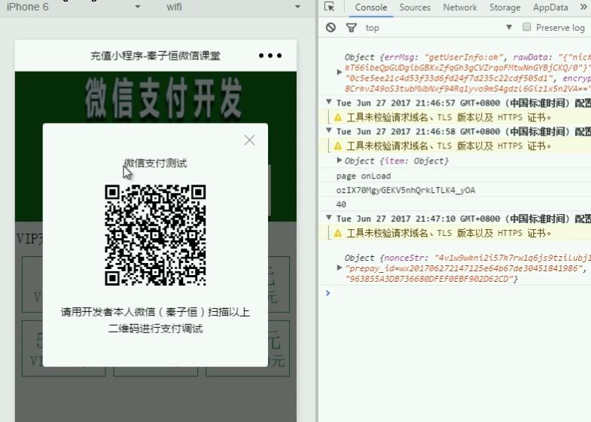Clear the console with the ban icon
This screenshot has width=591, height=422.
pyautogui.click(x=331, y=28)
